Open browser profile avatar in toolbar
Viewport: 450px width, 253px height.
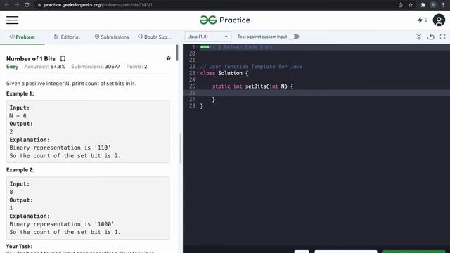[x=433, y=5]
